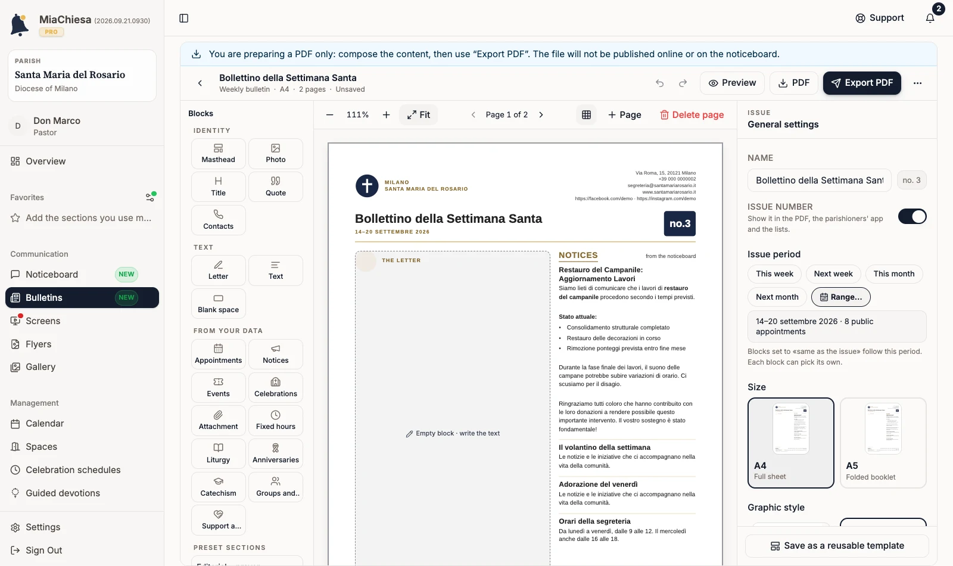Add the Notices block
Screen dimensions: 953x566
276,354
